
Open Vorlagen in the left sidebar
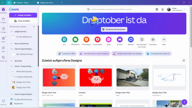[x=3, y=30]
